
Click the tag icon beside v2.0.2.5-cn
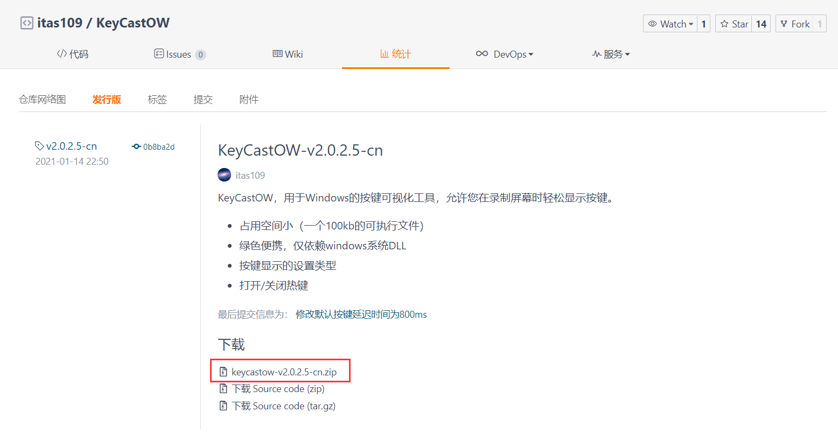(x=39, y=146)
